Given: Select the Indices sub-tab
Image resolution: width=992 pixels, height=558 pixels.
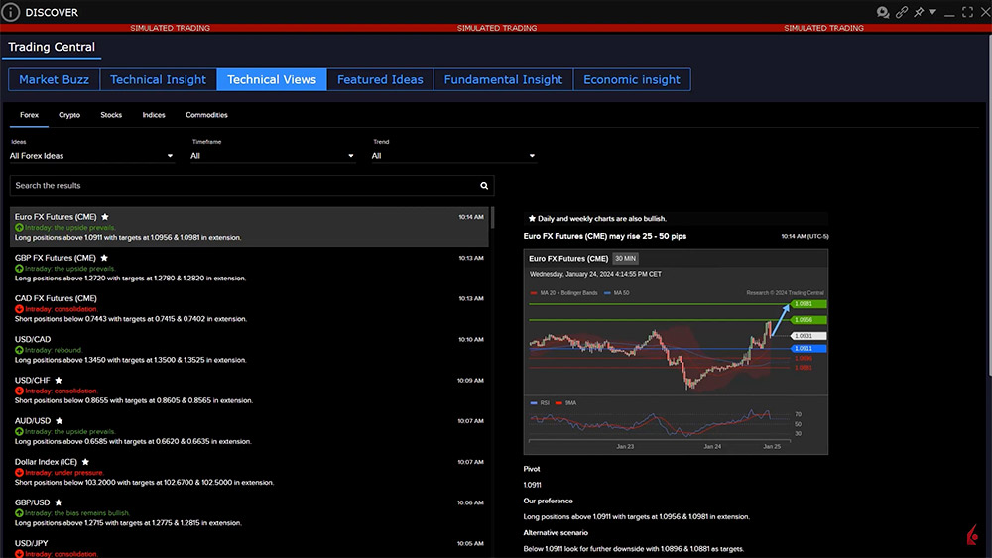Looking at the screenshot, I should coord(154,115).
